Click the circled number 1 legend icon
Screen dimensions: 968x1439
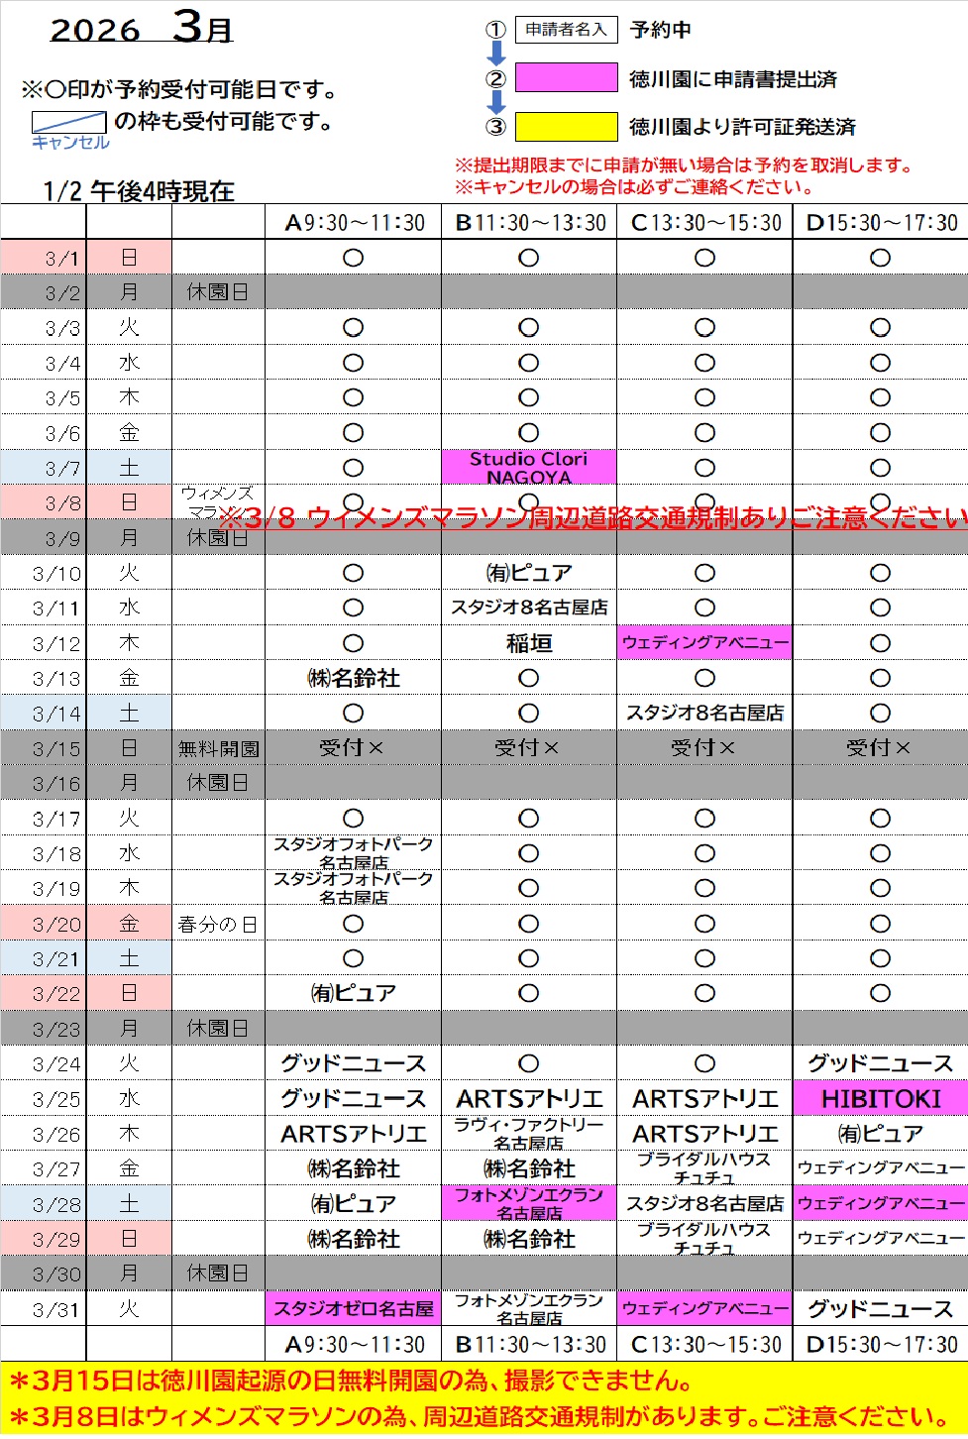[495, 30]
